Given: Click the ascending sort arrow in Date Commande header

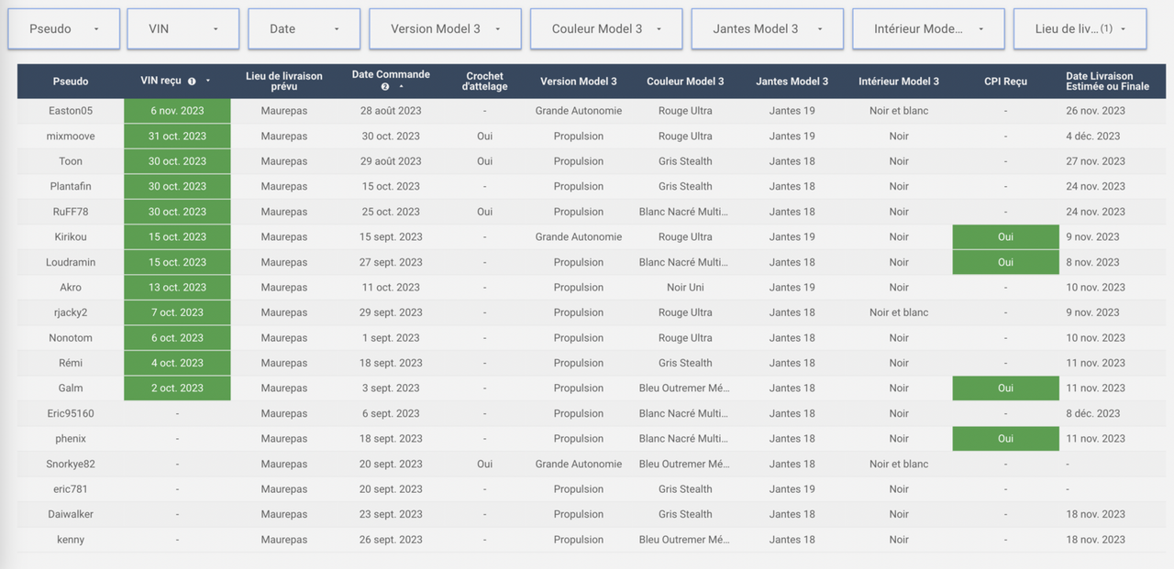Looking at the screenshot, I should coord(400,87).
